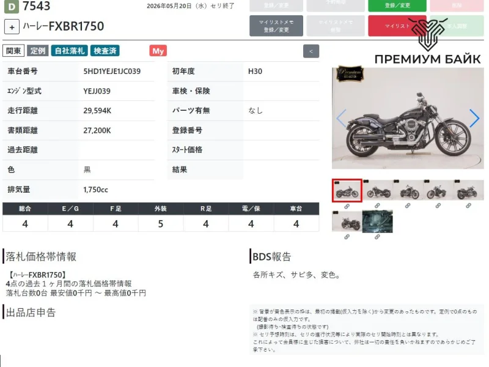Select color value 黒
This screenshot has height=367, width=489.
coord(87,170)
